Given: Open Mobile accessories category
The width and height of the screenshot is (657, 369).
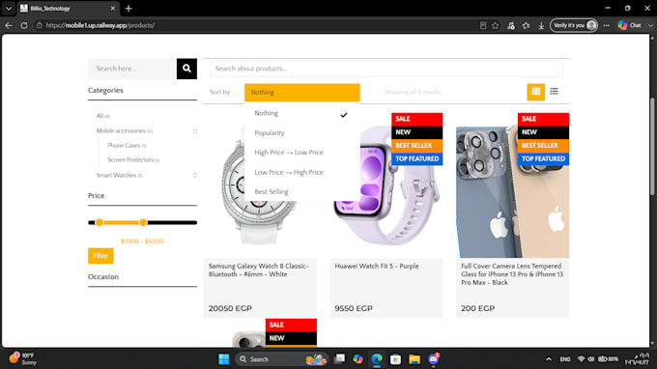Looking at the screenshot, I should click(124, 130).
